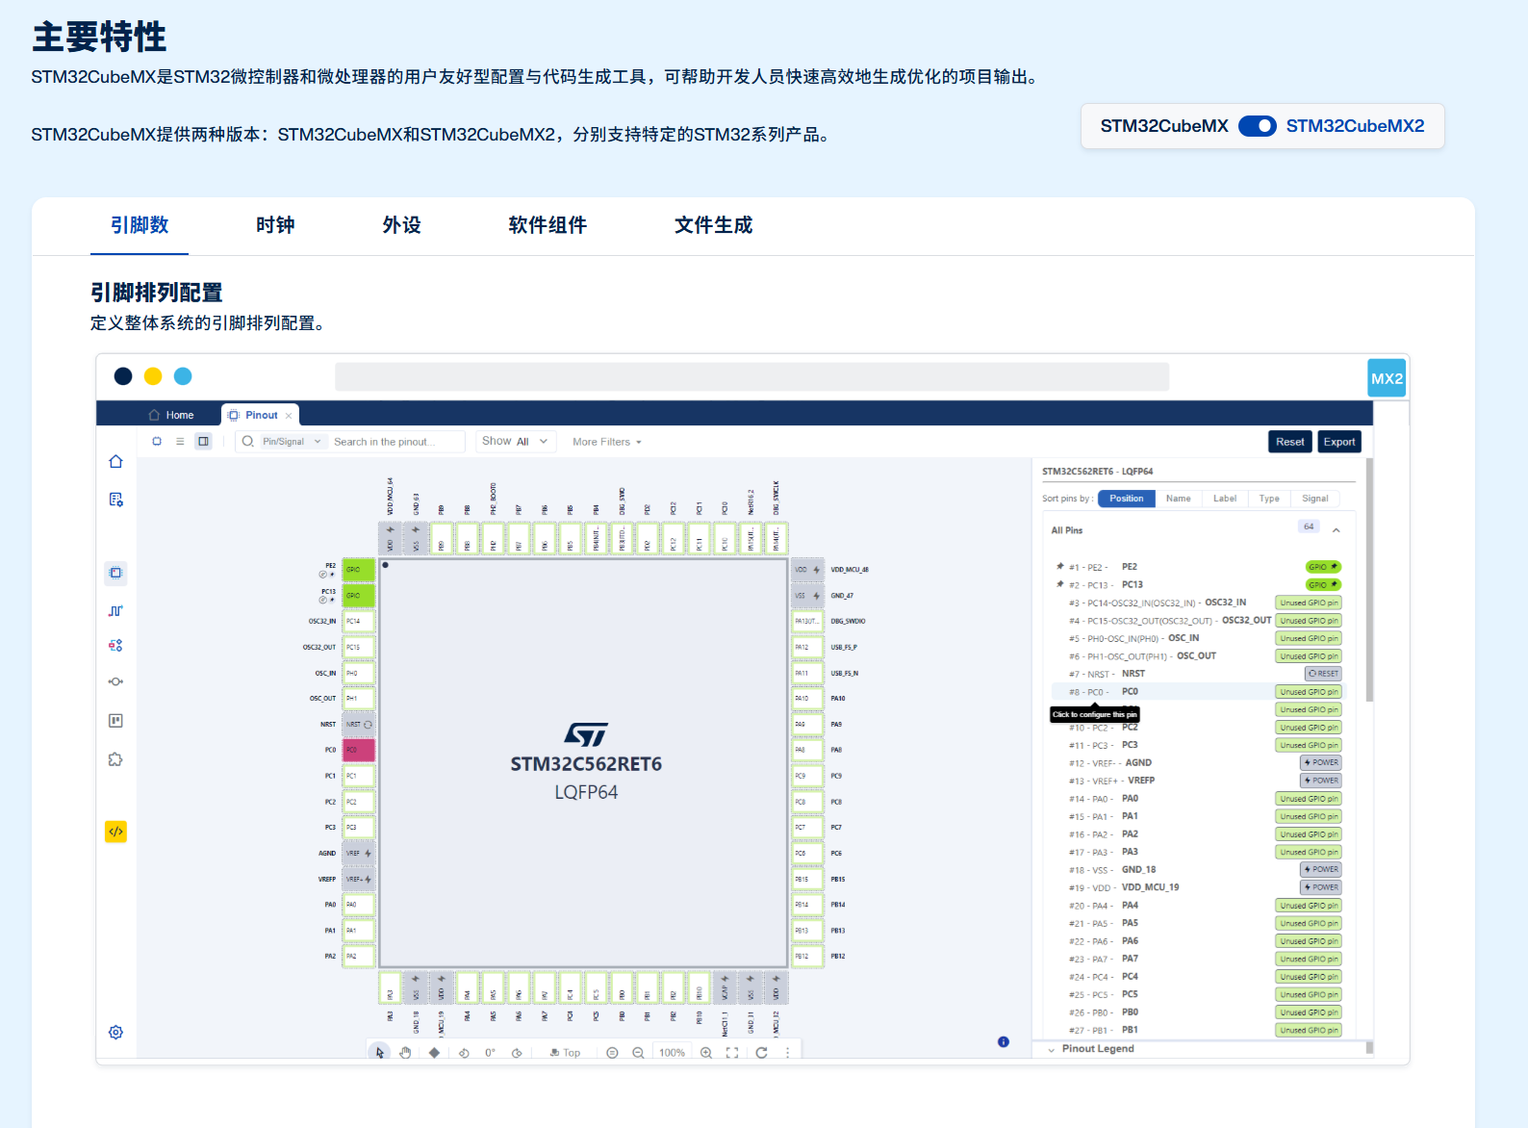Sort pins by Position
This screenshot has height=1128, width=1528.
pos(1126,499)
